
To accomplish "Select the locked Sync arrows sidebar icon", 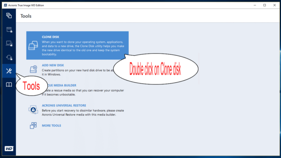I will coord(9,57).
